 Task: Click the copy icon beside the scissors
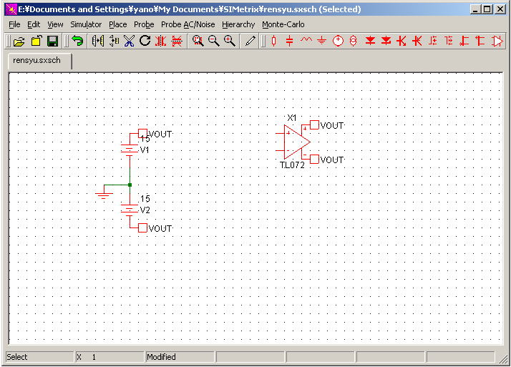[114, 41]
